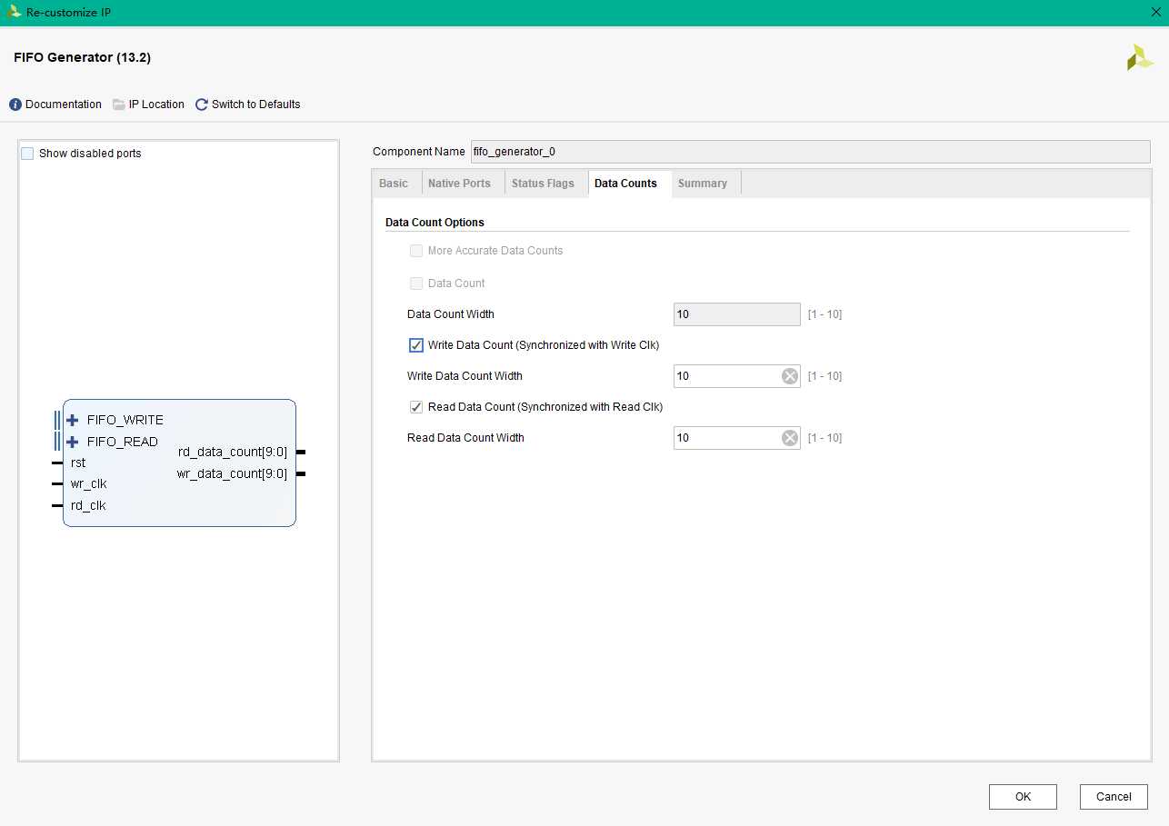Click the Switch to Defaults refresh icon
The height and width of the screenshot is (826, 1169).
pyautogui.click(x=202, y=104)
